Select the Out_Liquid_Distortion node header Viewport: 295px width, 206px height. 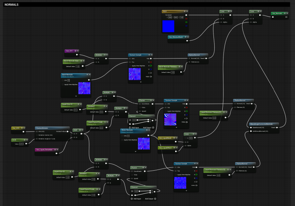tap(45, 150)
